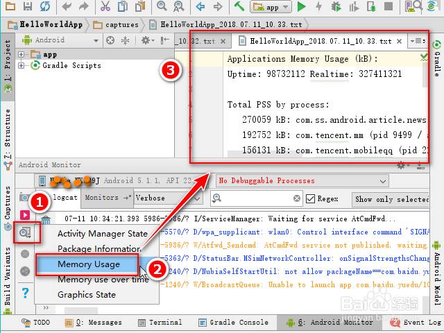This screenshot has width=444, height=333.
Task: Close the 10.32.txt editor tab
Action: click(223, 42)
